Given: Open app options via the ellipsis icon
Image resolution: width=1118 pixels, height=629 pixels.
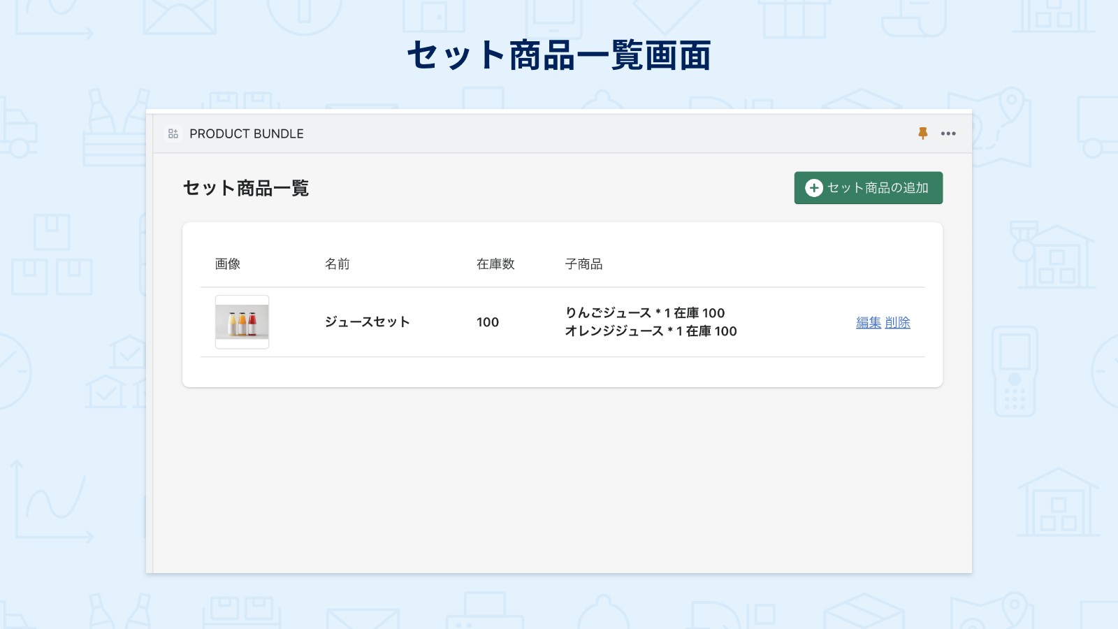Looking at the screenshot, I should tap(948, 133).
